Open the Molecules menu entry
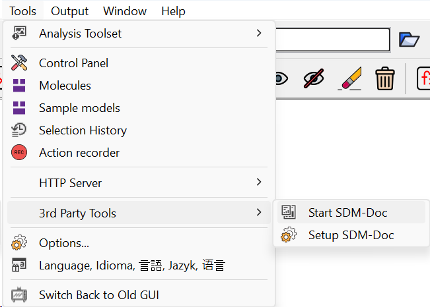 coord(139,86)
